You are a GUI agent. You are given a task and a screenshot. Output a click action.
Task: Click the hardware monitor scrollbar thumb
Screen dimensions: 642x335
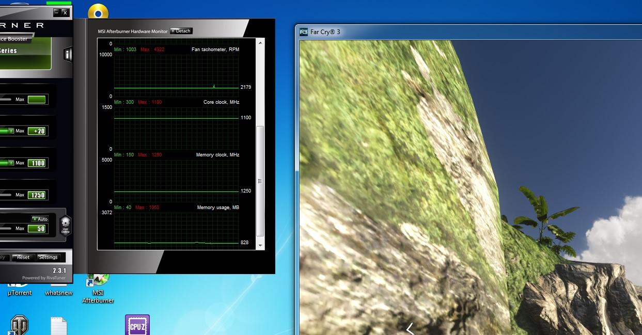tap(260, 181)
